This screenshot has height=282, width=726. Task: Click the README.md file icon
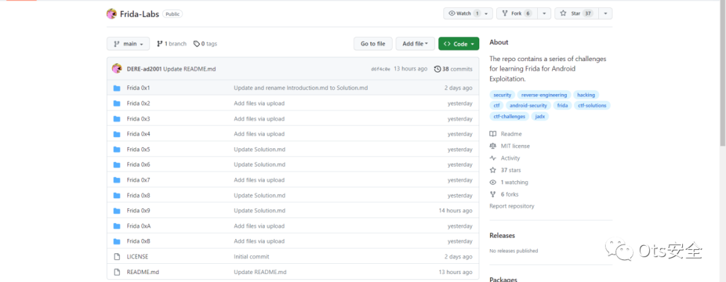pos(117,272)
